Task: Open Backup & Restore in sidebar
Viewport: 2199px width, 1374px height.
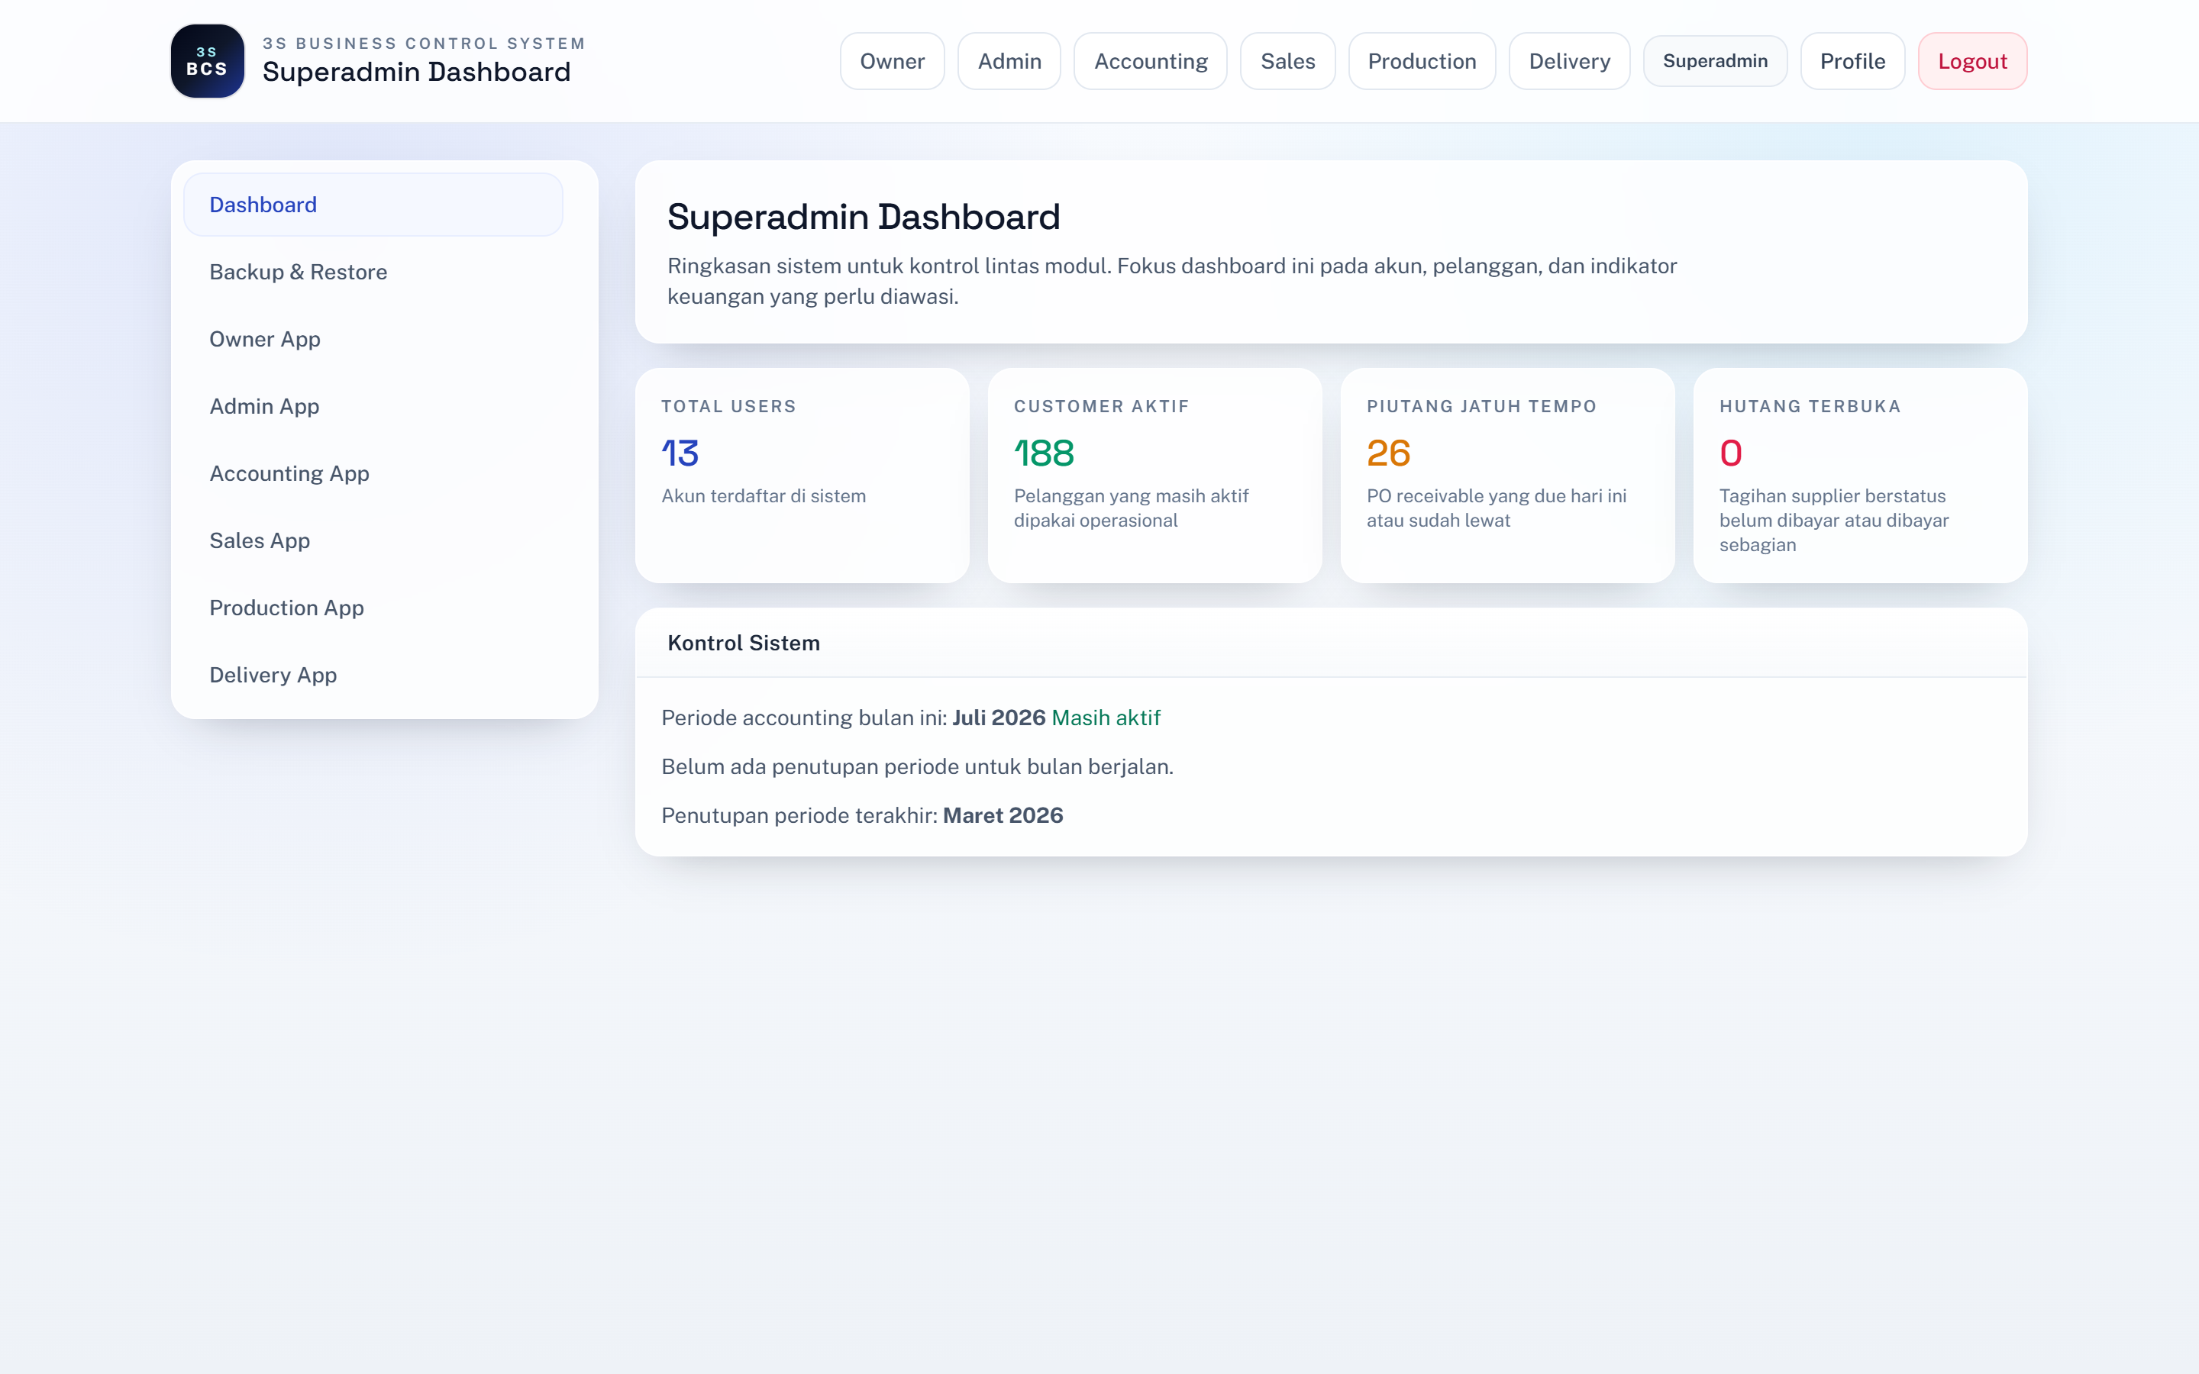Action: coord(373,272)
